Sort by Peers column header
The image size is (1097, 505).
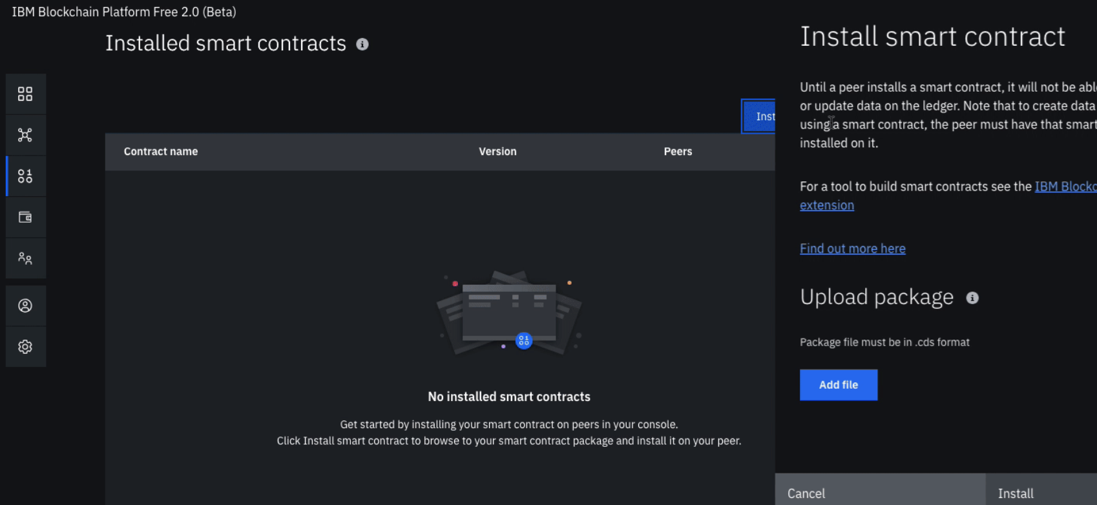[x=678, y=152]
